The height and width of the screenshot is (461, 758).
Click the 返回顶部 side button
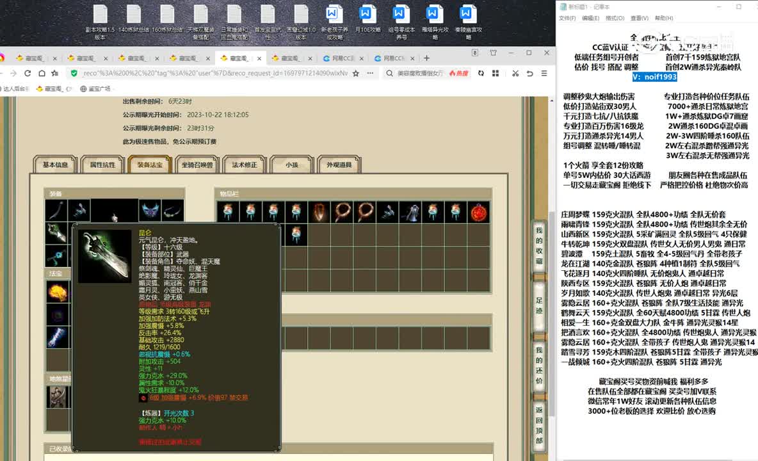click(539, 425)
